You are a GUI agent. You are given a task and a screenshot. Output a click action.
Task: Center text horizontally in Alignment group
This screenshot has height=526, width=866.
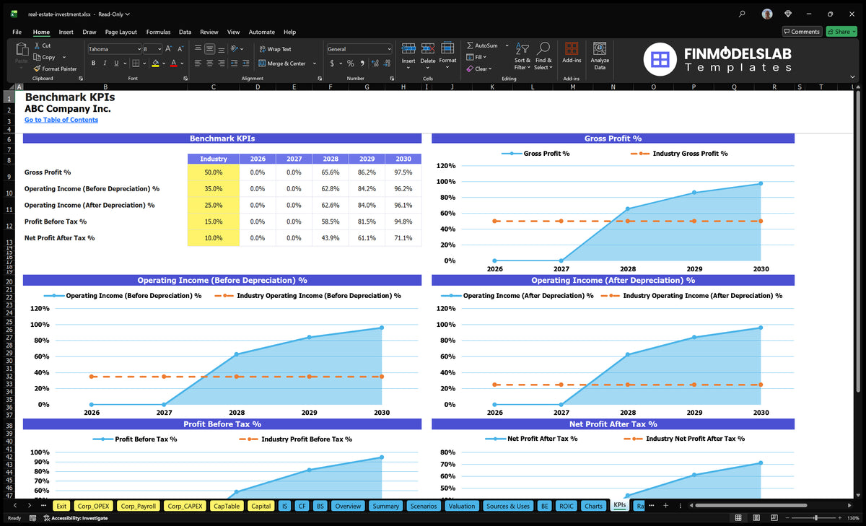[210, 63]
